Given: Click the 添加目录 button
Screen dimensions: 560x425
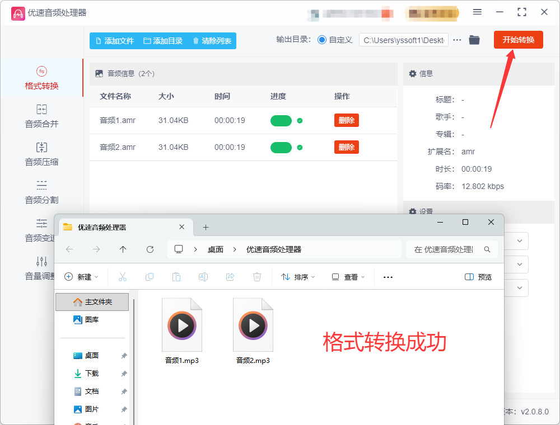Looking at the screenshot, I should 163,41.
